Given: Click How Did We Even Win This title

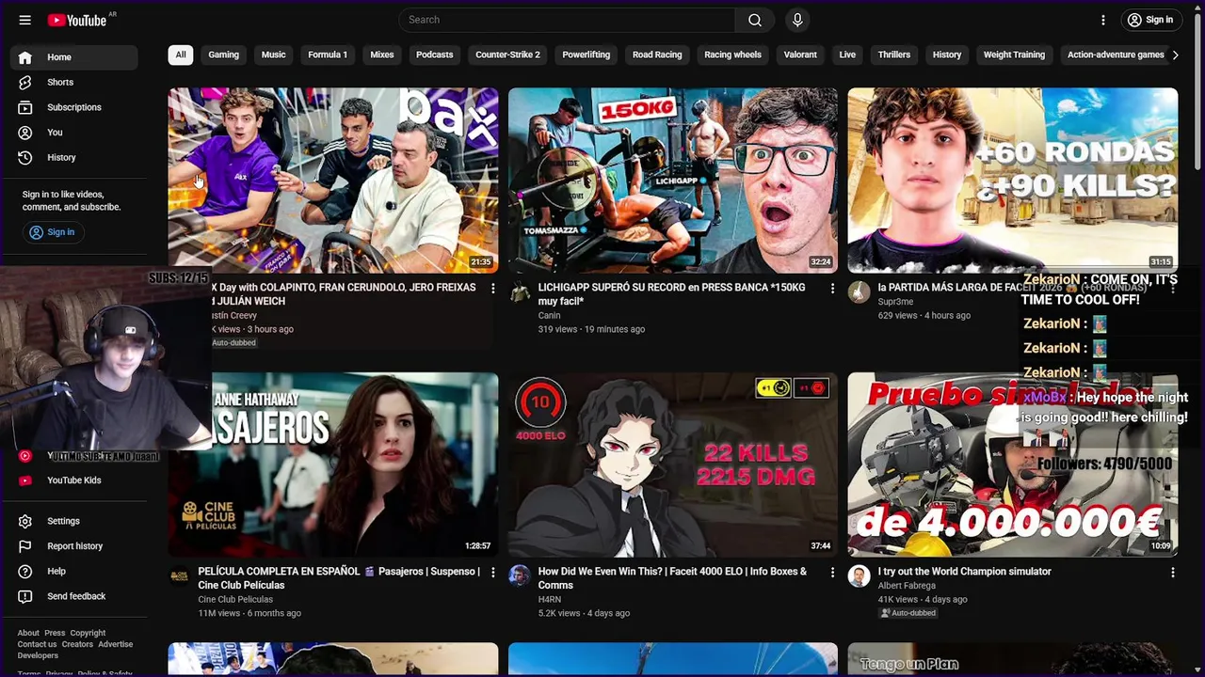Looking at the screenshot, I should pyautogui.click(x=672, y=578).
